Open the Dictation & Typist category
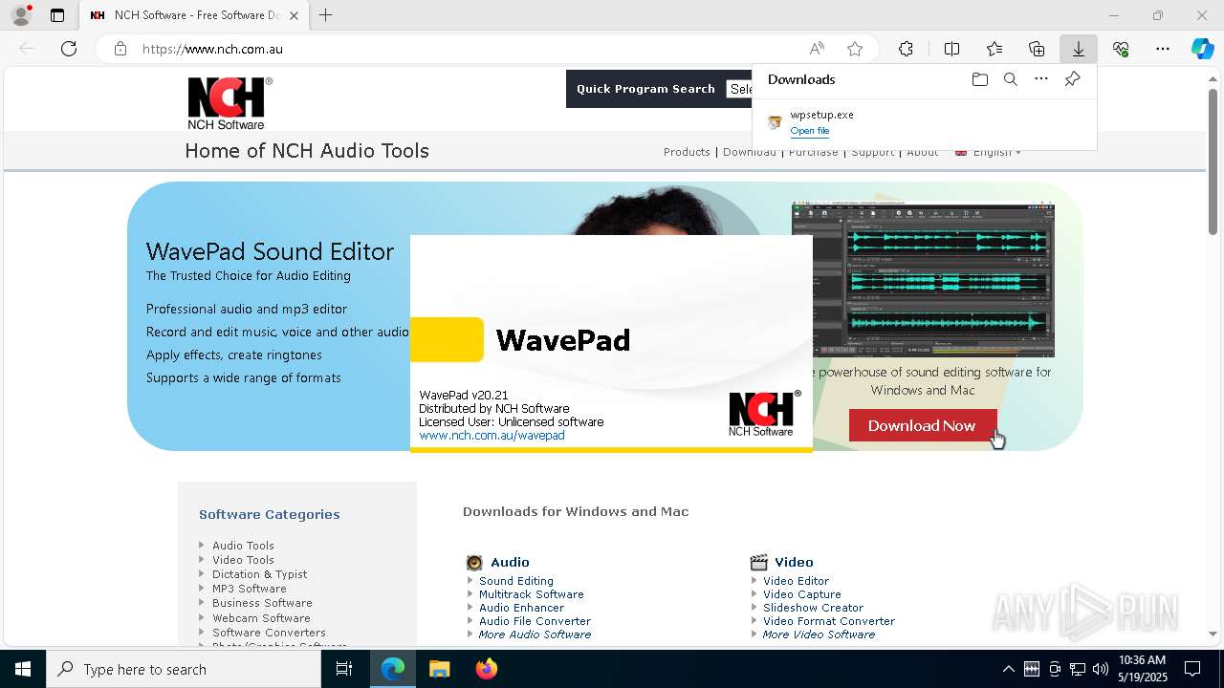1224x688 pixels. click(x=259, y=574)
